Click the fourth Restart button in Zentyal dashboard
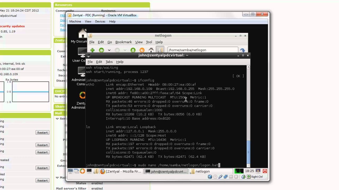The width and height of the screenshot is (339, 190). tap(42, 168)
